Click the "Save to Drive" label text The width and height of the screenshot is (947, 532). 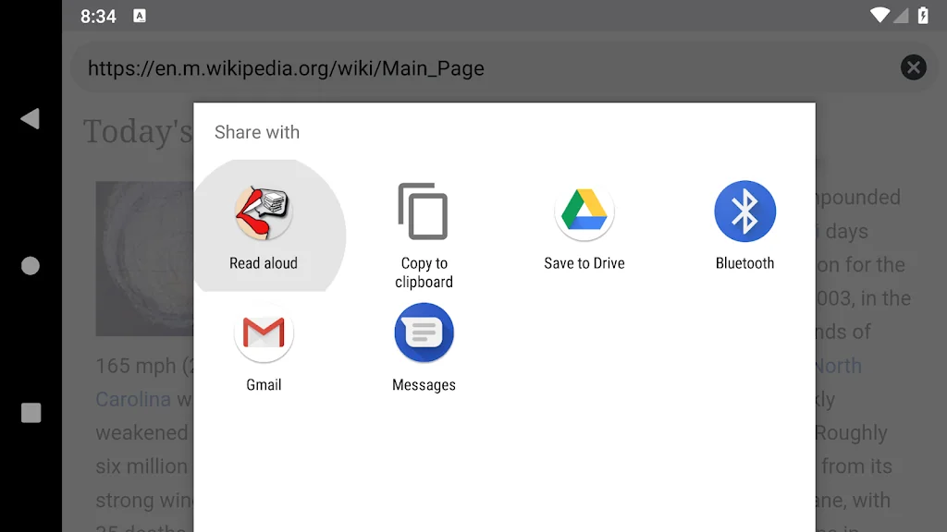(584, 263)
